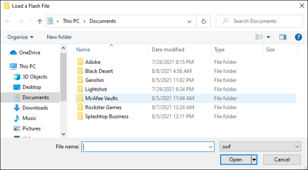Change the view layout icon
Image resolution: width=308 pixels, height=170 pixels.
point(259,37)
